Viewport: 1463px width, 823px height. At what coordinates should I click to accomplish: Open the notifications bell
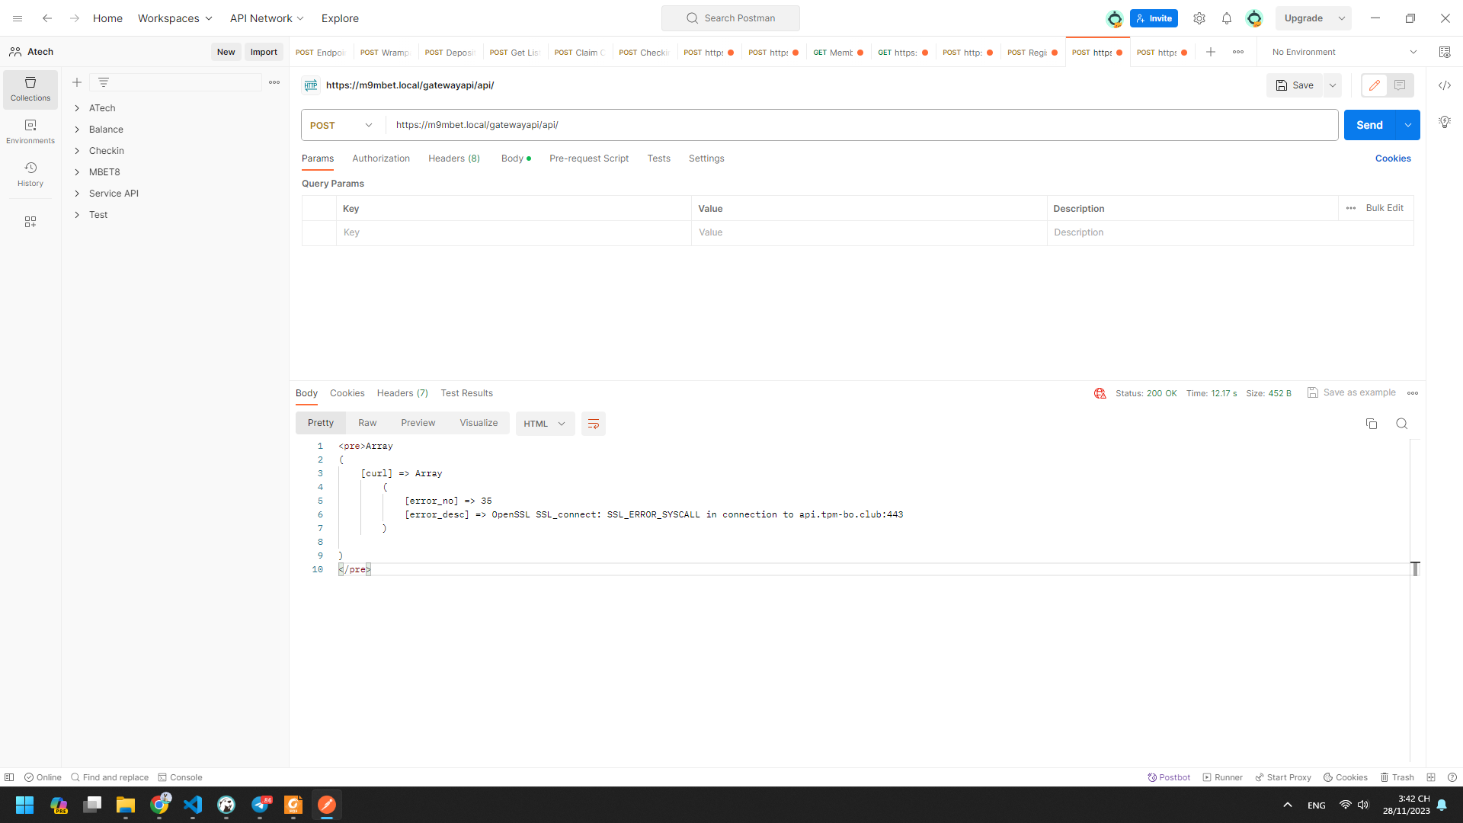(x=1227, y=18)
